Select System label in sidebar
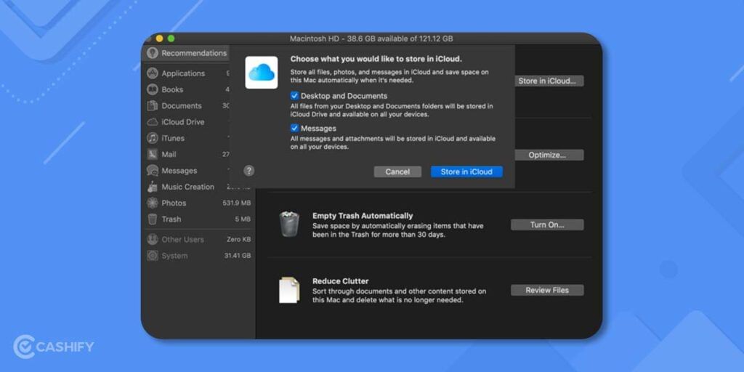The height and width of the screenshot is (372, 744). (174, 255)
